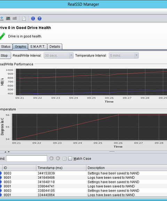Click the description in row 341649486

[111, 178]
